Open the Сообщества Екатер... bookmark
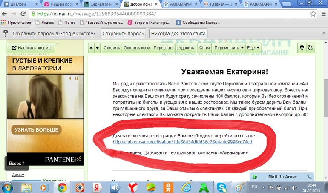Screen dimensions: 328x193 199,23
